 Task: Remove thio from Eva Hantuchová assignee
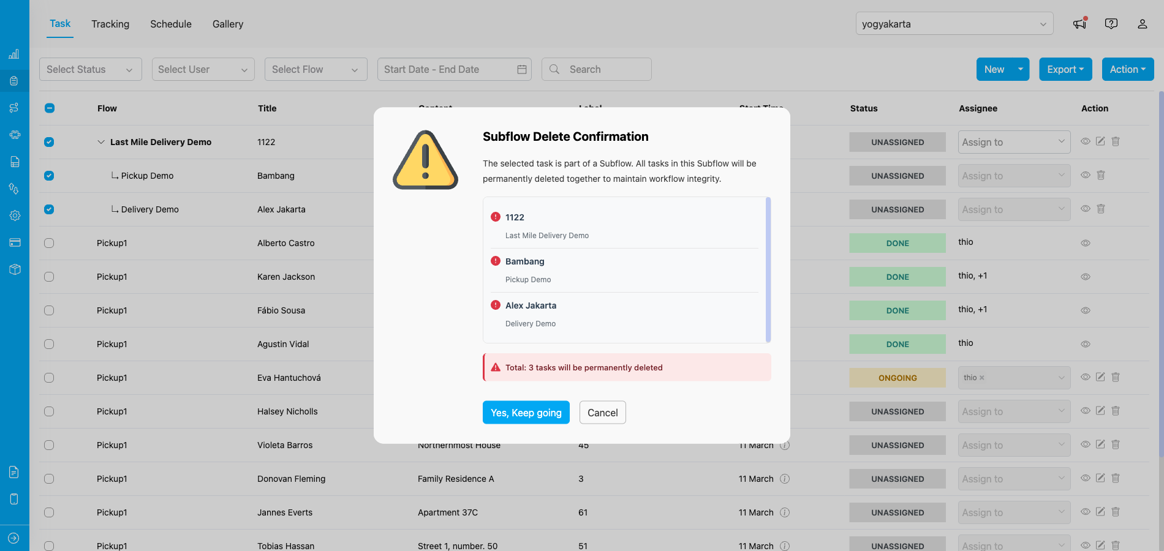click(x=982, y=378)
